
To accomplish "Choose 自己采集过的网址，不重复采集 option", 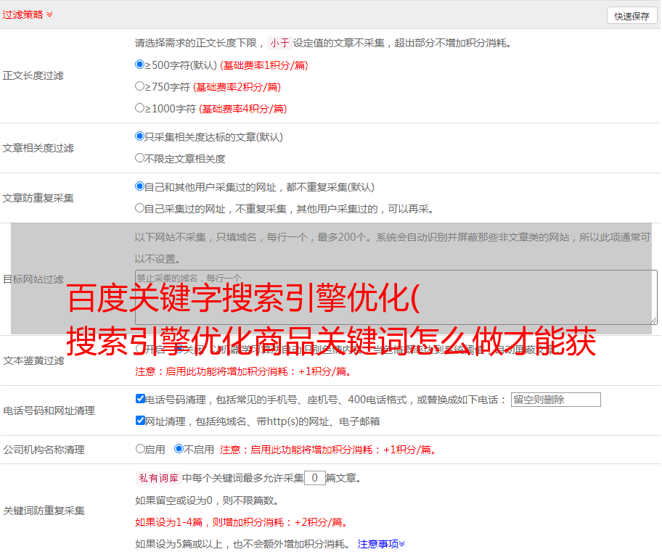I will (139, 208).
